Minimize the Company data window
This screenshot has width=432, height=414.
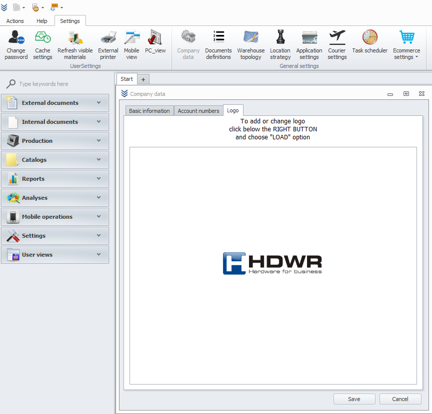tap(390, 94)
